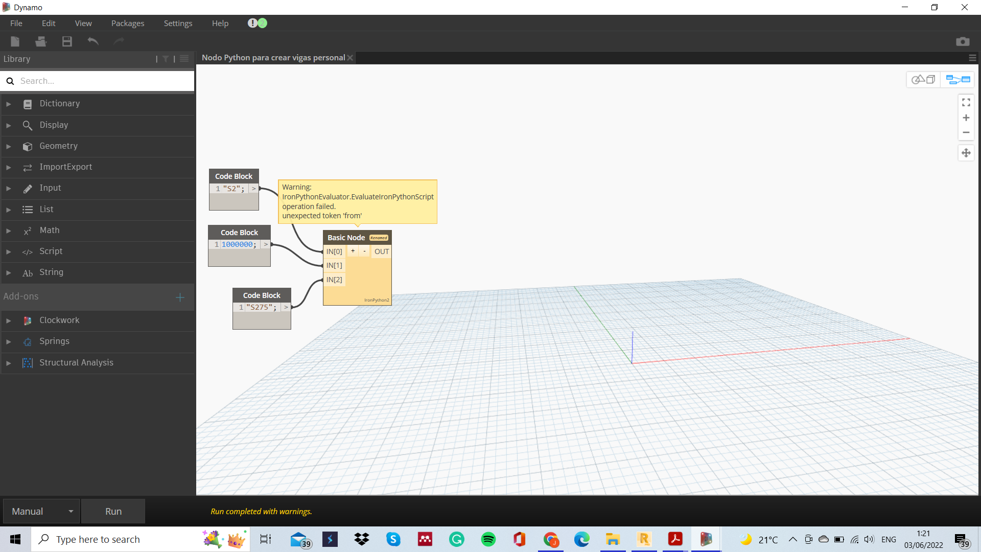Open Spotify from the taskbar
The image size is (981, 552).
pyautogui.click(x=488, y=539)
